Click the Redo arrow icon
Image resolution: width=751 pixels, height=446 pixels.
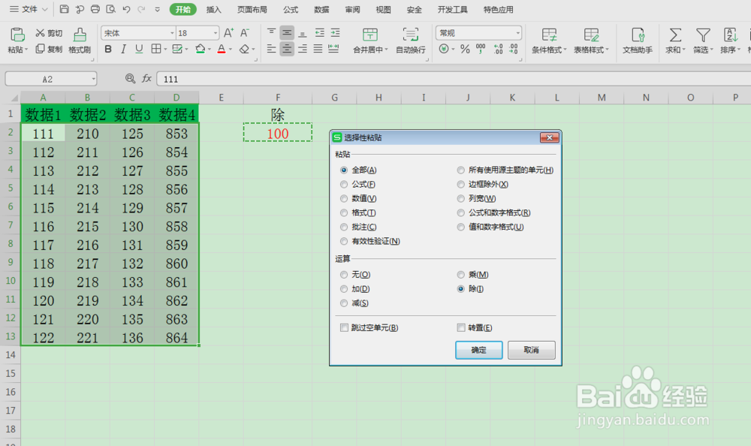click(x=141, y=9)
